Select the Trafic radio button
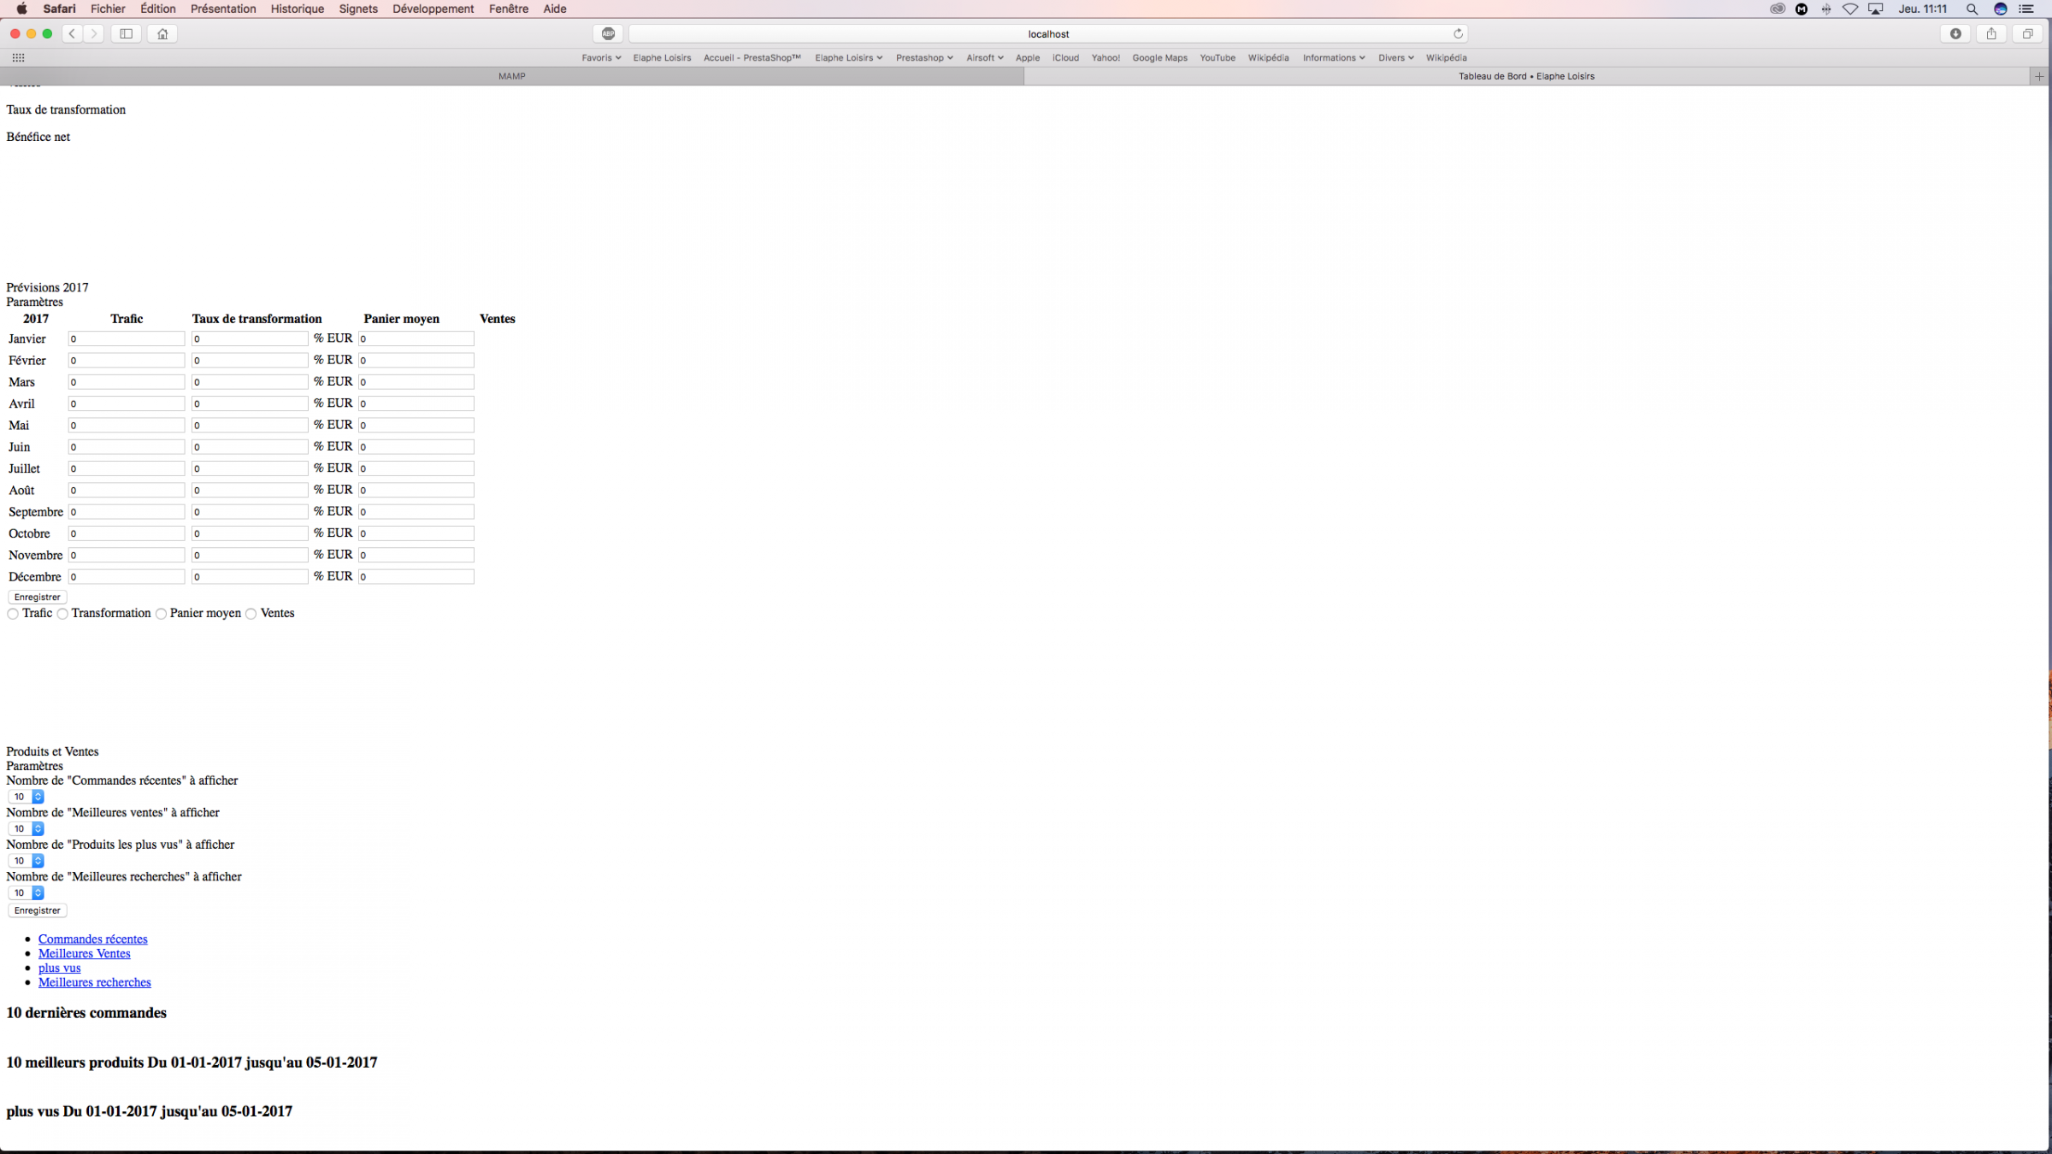Screen dimensions: 2052x1154 pos(13,614)
